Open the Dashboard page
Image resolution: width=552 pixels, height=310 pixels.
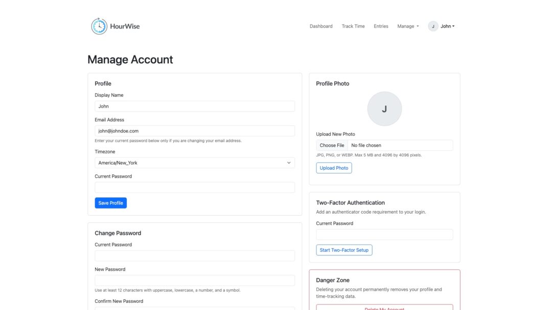point(320,27)
